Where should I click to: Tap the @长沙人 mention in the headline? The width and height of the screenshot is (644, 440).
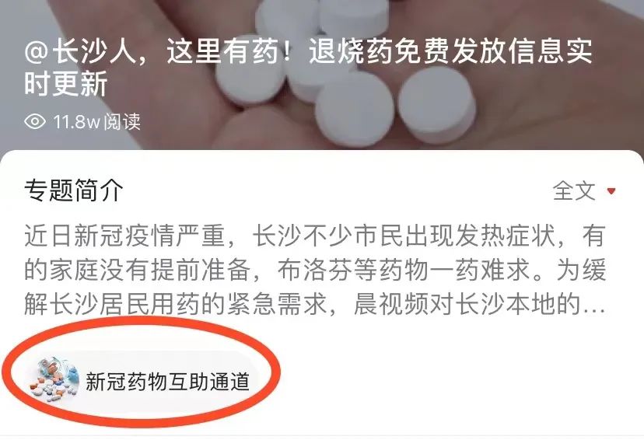(80, 51)
